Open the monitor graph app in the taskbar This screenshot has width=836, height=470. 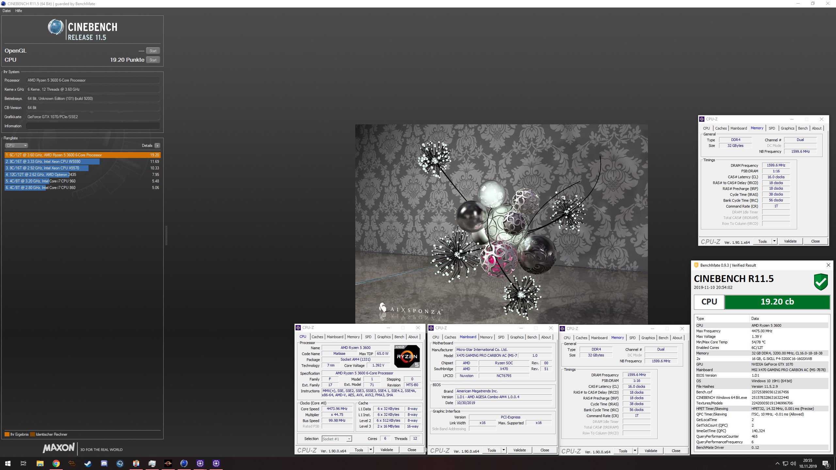152,463
